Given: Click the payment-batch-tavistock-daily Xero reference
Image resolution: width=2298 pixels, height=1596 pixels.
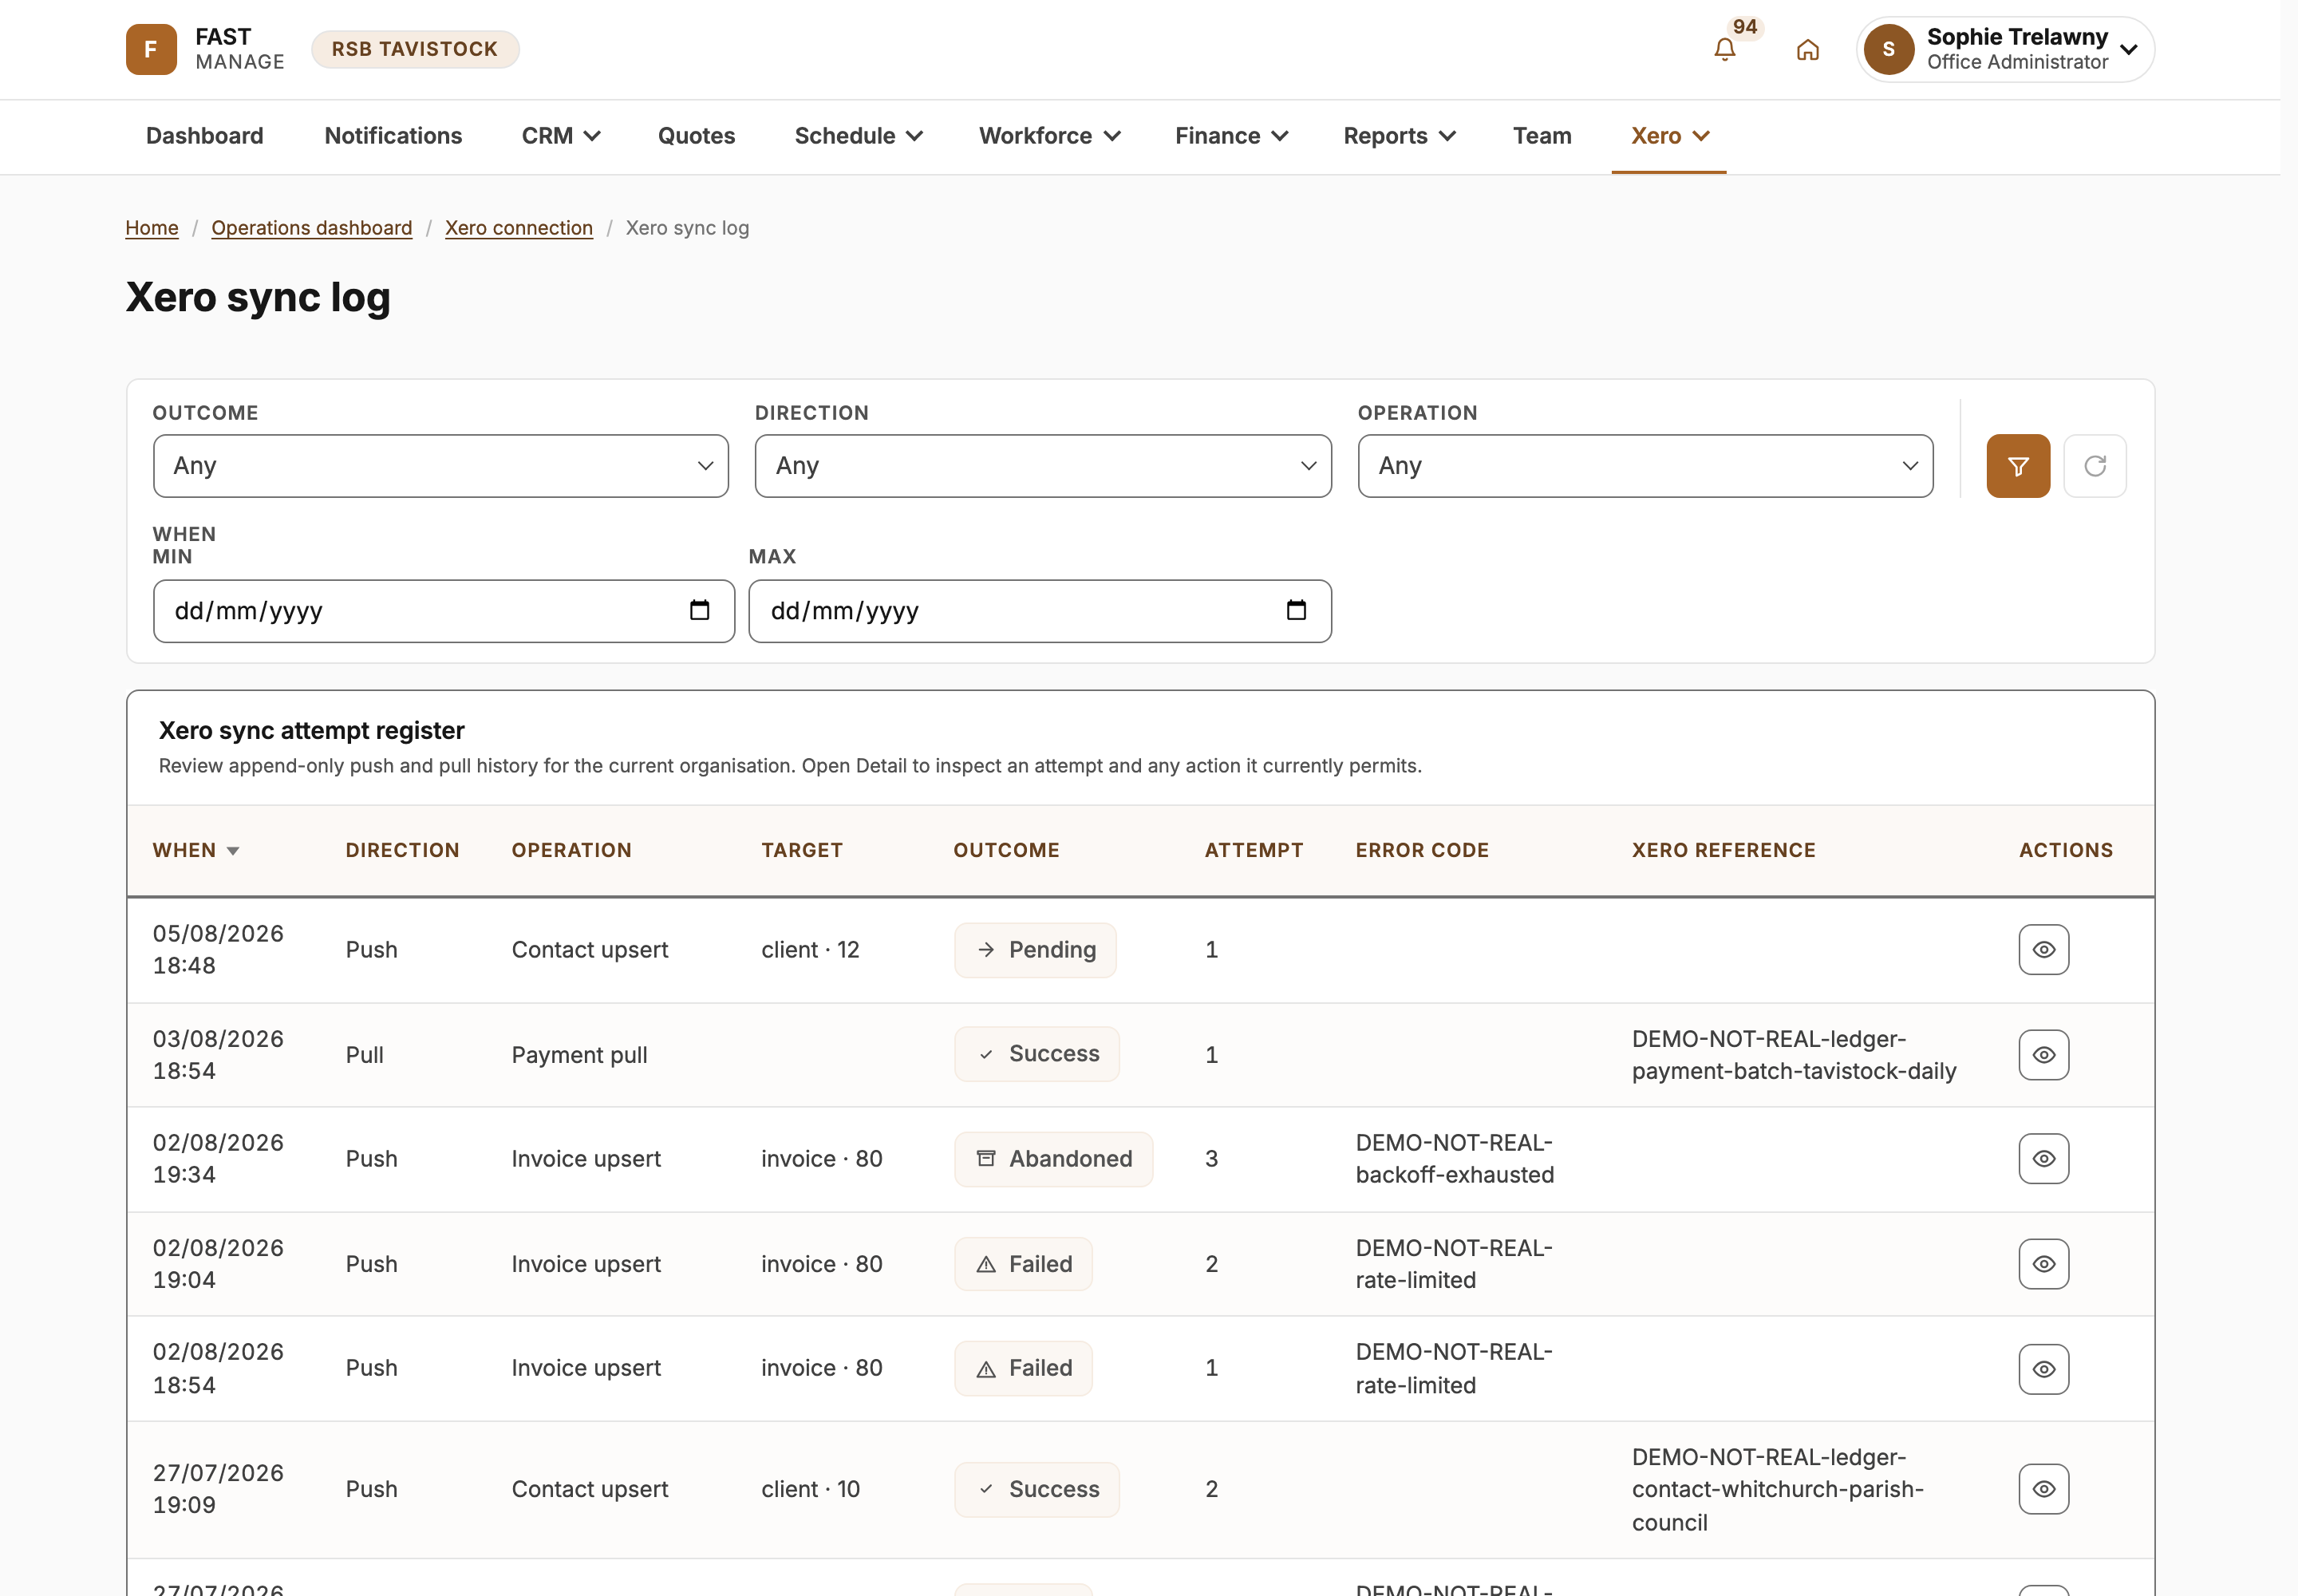Looking at the screenshot, I should click(1794, 1055).
